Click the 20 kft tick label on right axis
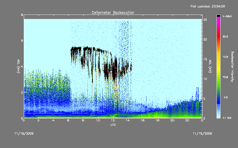The width and height of the screenshot is (238, 148). [205, 40]
